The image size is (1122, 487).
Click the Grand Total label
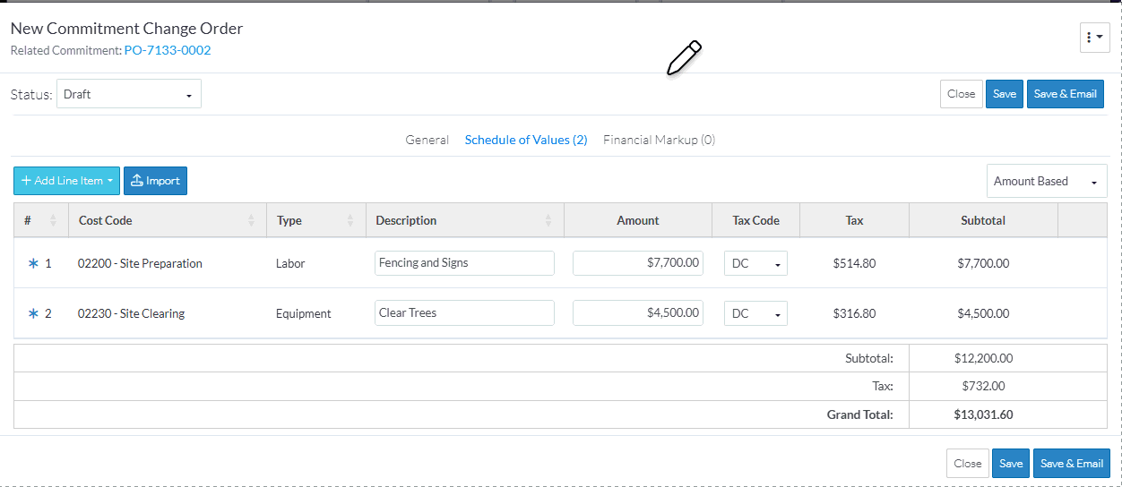860,415
